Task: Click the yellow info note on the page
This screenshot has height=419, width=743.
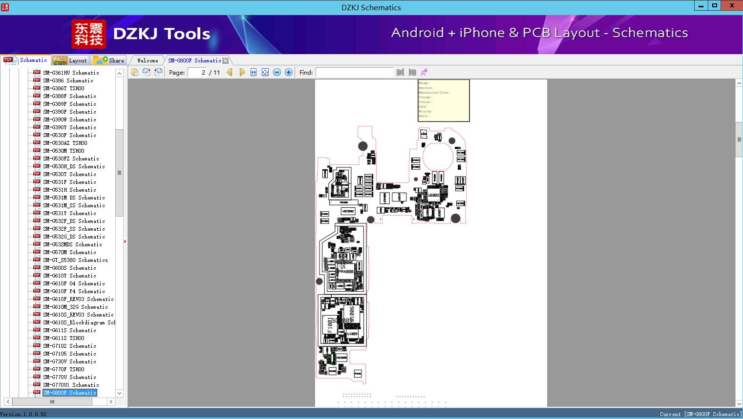Action: click(x=444, y=101)
